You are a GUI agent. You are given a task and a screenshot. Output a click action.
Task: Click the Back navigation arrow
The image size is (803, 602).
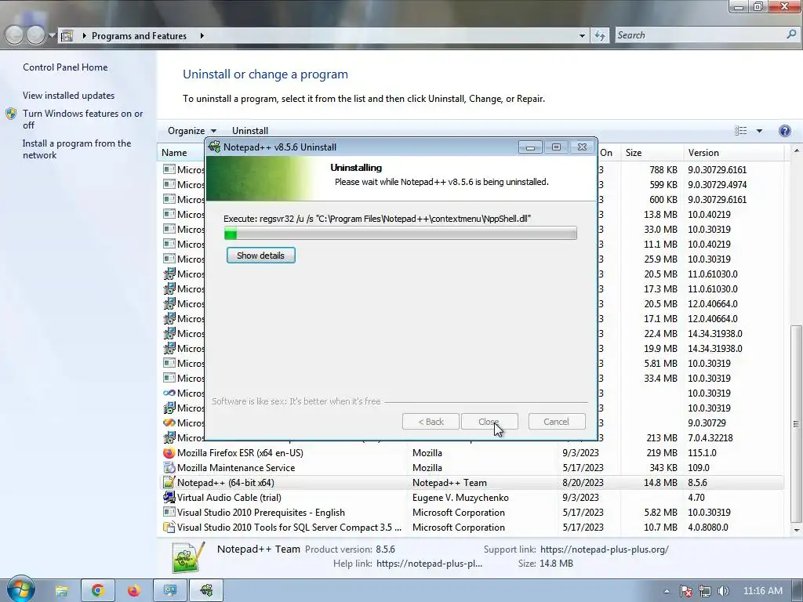(x=14, y=34)
